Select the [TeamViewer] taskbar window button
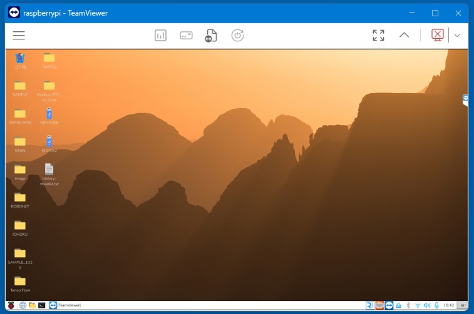The height and width of the screenshot is (314, 474). point(66,305)
